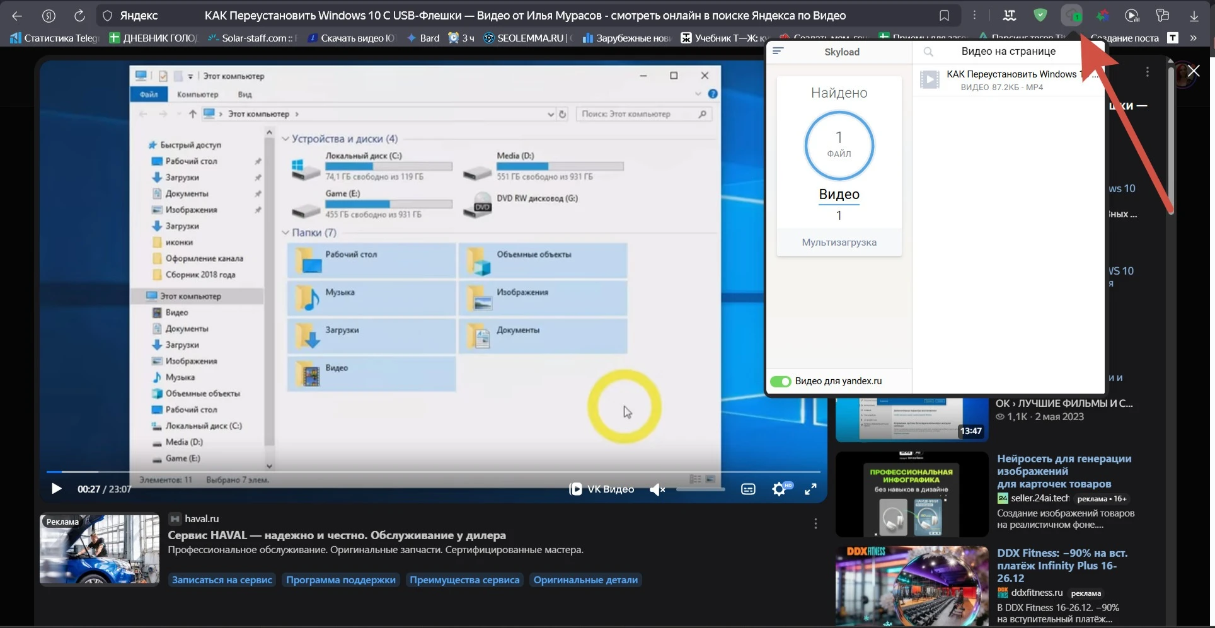This screenshot has width=1215, height=628.
Task: Open the related video thumbnail marked 13:47
Action: click(x=912, y=420)
